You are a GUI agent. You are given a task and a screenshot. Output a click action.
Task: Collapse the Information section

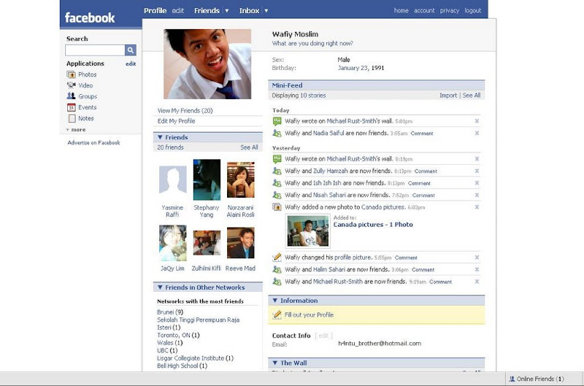pyautogui.click(x=275, y=301)
